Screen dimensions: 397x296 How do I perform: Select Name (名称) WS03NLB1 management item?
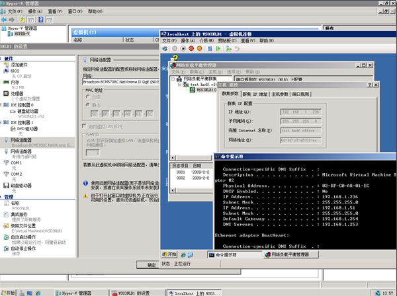[15, 203]
